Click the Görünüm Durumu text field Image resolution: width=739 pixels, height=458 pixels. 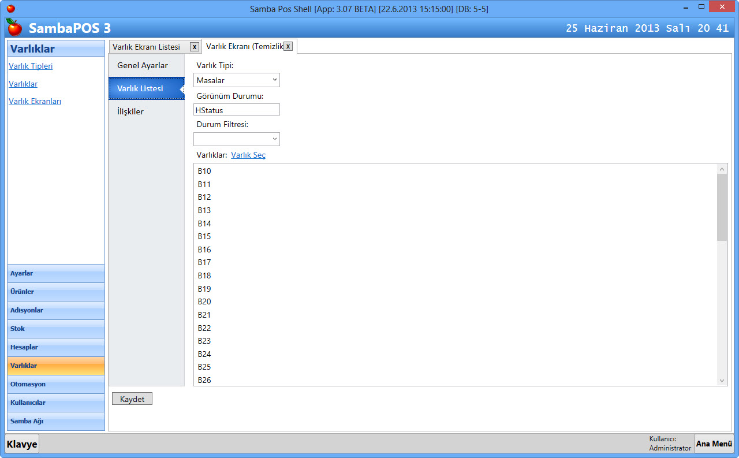tap(237, 110)
